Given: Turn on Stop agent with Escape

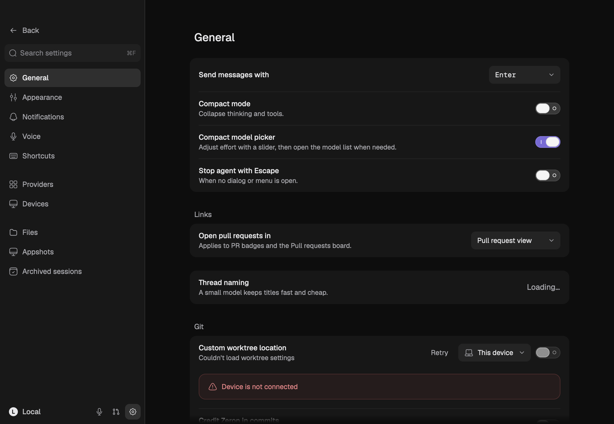Looking at the screenshot, I should point(548,175).
